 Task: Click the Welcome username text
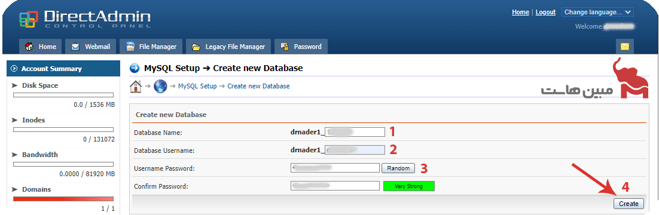click(x=605, y=26)
